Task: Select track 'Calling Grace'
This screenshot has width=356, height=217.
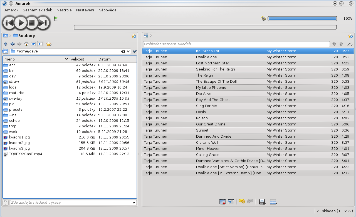Action: coord(248,155)
